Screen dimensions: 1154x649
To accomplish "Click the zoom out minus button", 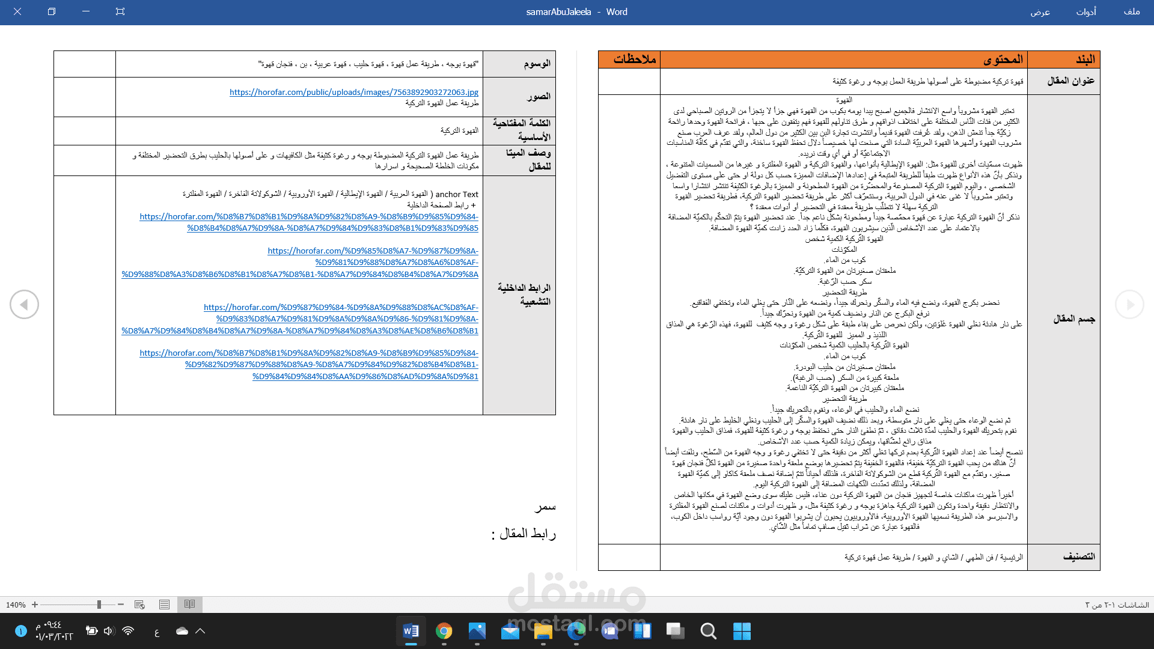I will pyautogui.click(x=121, y=605).
